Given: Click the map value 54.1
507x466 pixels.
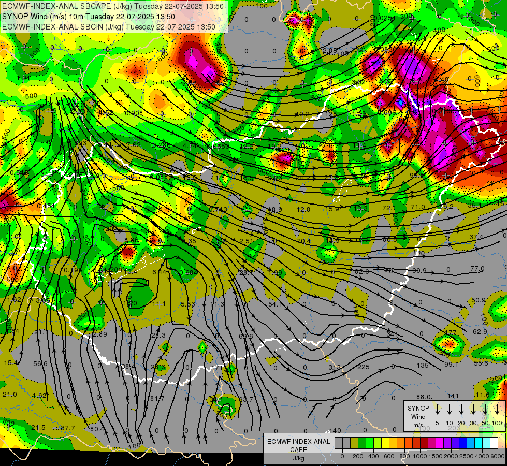Looking at the screenshot, I should coord(275,304).
